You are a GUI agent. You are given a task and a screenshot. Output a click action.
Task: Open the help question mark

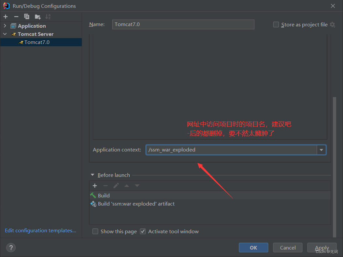pyautogui.click(x=11, y=248)
